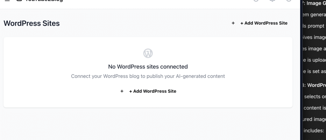Viewport: 326px width, 140px height.
Task: Click the Connect your WordPress blog description text
Action: tap(148, 76)
